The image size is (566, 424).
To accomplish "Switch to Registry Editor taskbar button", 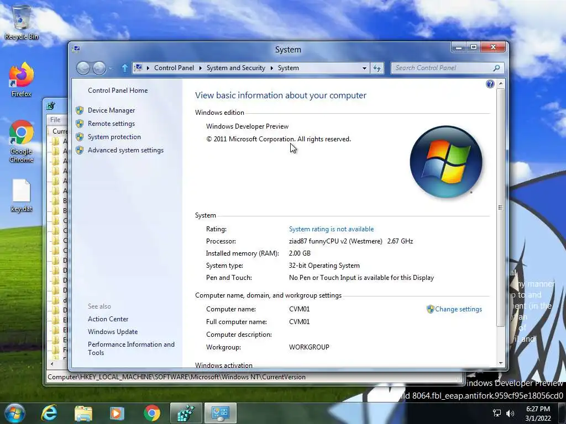I will coord(186,413).
